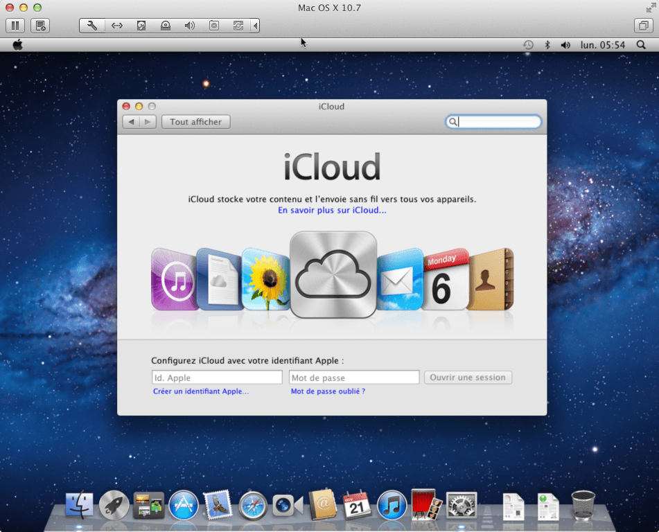Viewport: 659px width, 532px height.
Task: Click the hard disk icon
Action: pyautogui.click(x=141, y=26)
